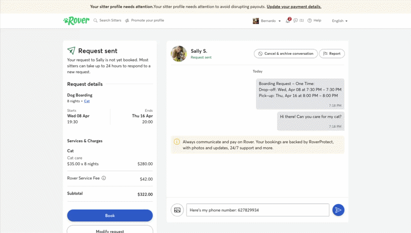
Task: Open the Help link
Action: coord(317,21)
